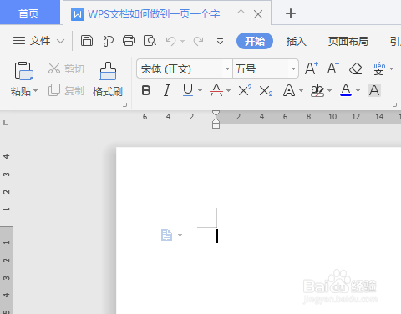The width and height of the screenshot is (401, 314).
Task: Switch to the 页面布局 ribbon tab
Action: pos(348,41)
